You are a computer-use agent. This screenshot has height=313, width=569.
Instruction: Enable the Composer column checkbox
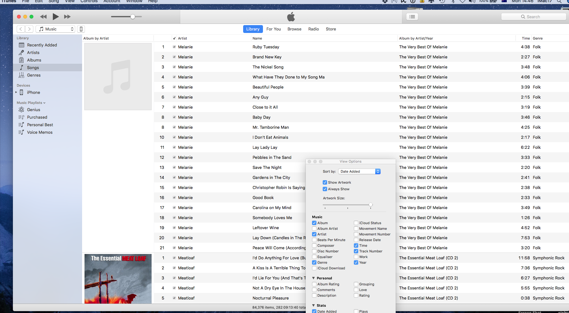tap(314, 246)
